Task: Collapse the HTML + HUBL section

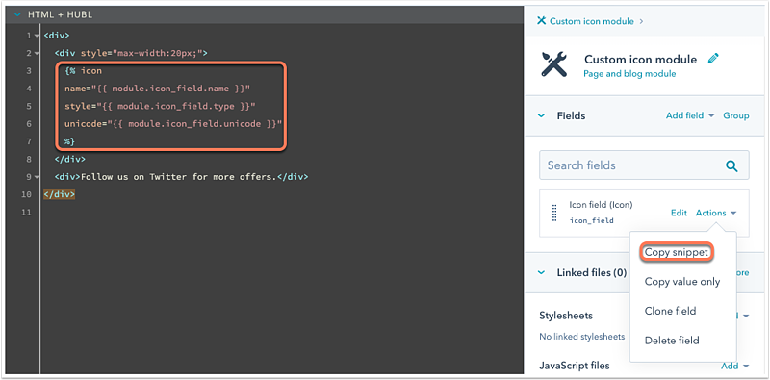Action: (x=18, y=14)
